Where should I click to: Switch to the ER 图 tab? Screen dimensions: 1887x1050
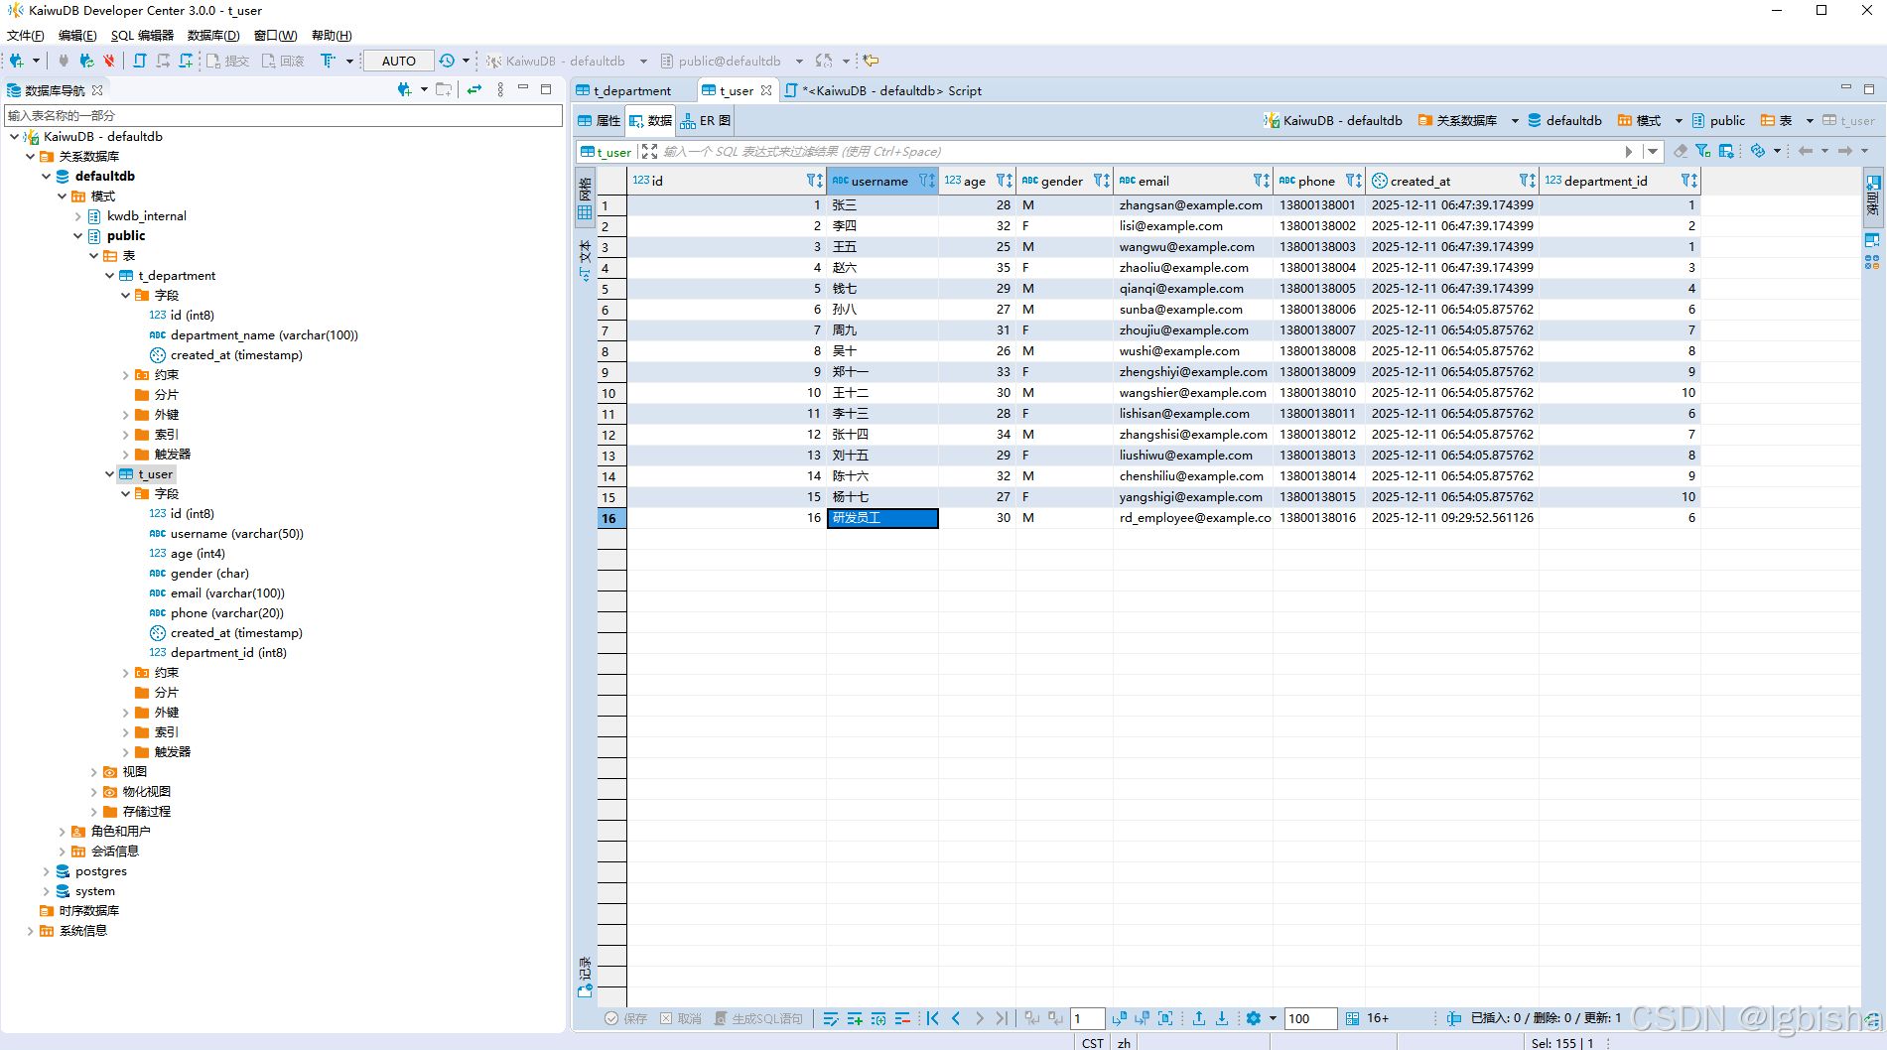tap(706, 120)
